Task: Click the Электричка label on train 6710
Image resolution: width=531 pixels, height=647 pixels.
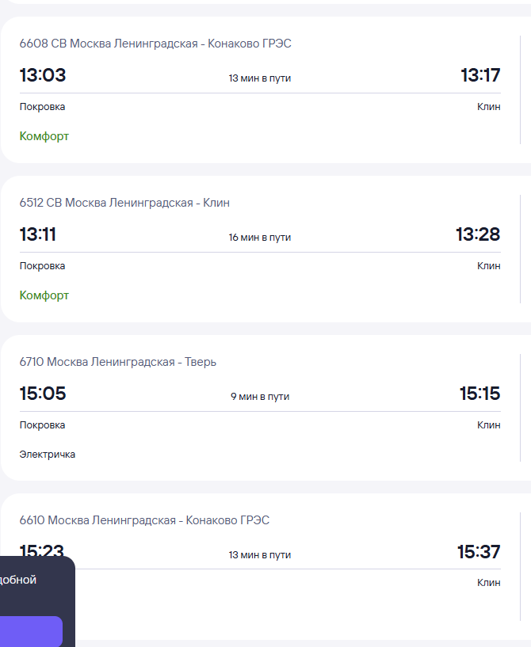Action: (48, 455)
